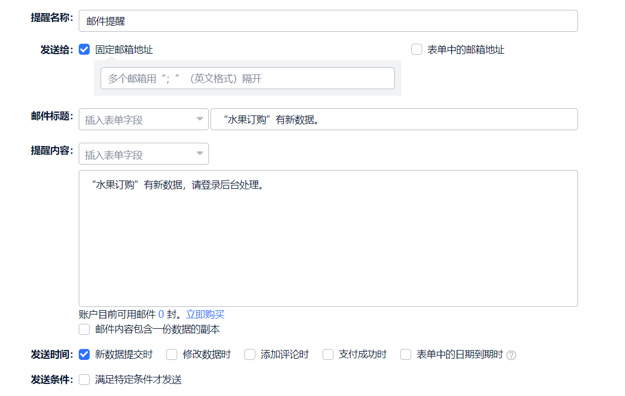Click the email subject text box
Viewport: 625px width, 396px height.
(x=394, y=119)
